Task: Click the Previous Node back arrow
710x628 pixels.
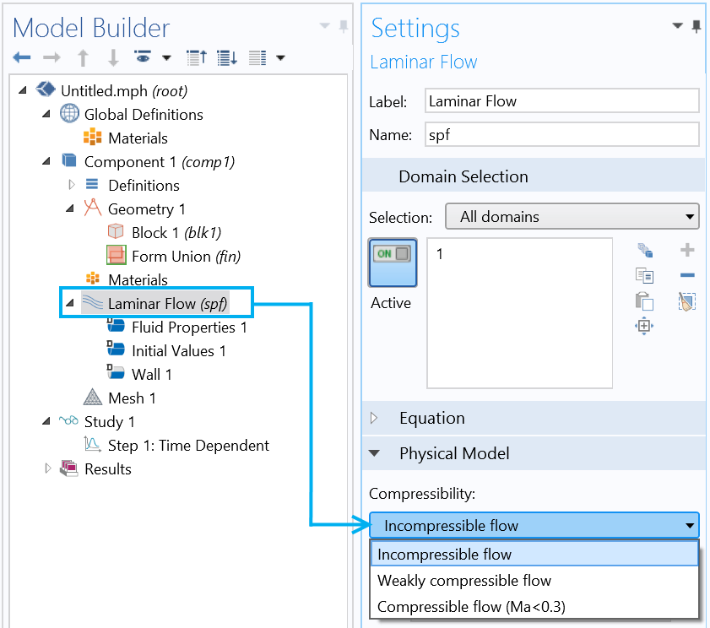Action: click(x=22, y=57)
